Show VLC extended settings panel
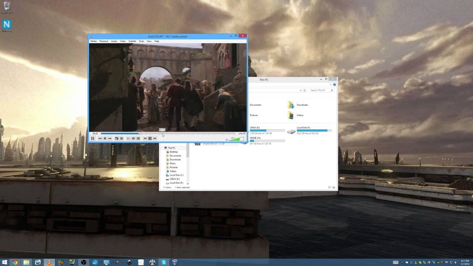This screenshot has height=266, width=473. pos(121,138)
